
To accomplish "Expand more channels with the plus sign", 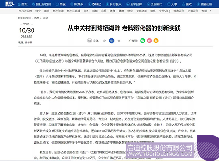I will [211, 10].
